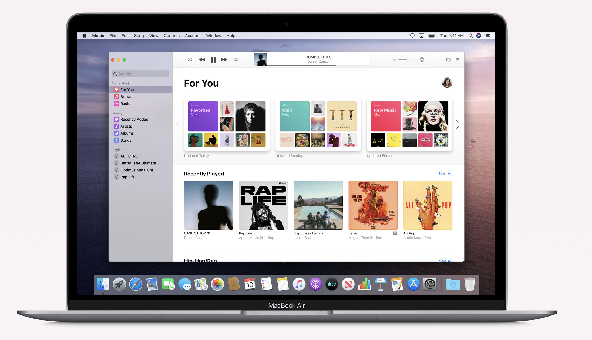Toggle repeat mode
The height and width of the screenshot is (340, 592).
[236, 60]
